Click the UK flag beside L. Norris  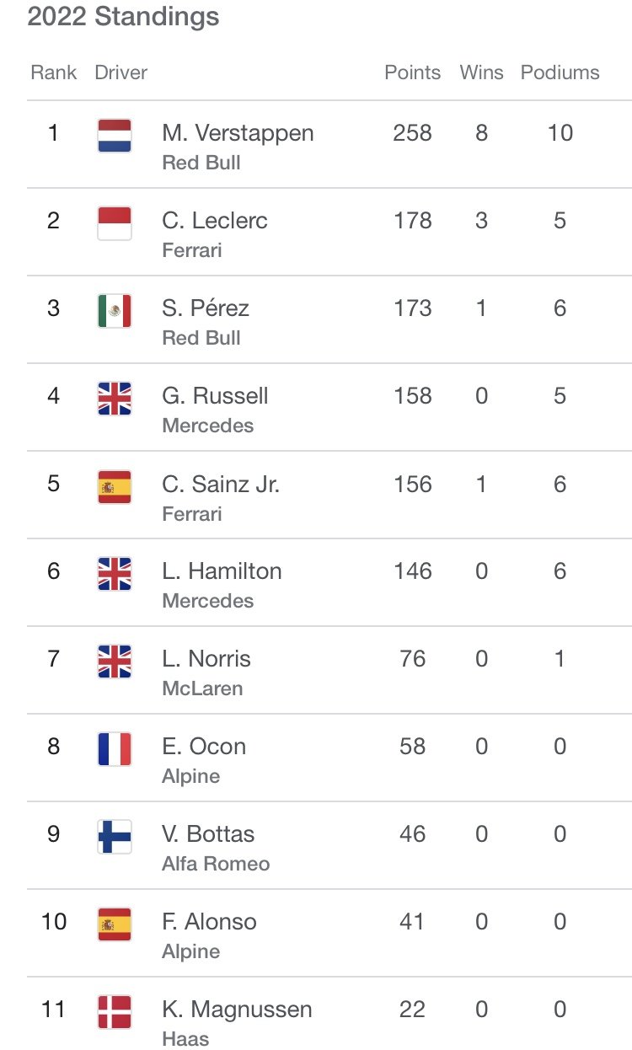coord(115,662)
